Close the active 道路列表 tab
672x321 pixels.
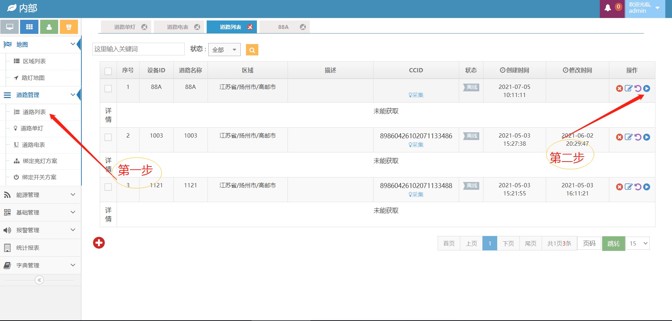click(x=250, y=27)
